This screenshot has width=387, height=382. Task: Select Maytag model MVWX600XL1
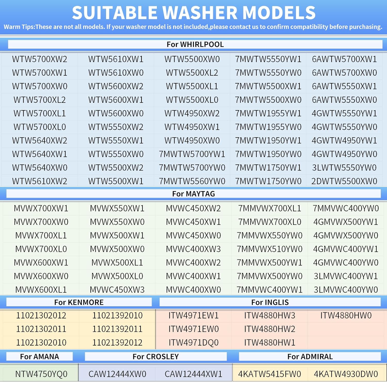pyautogui.click(x=41, y=290)
